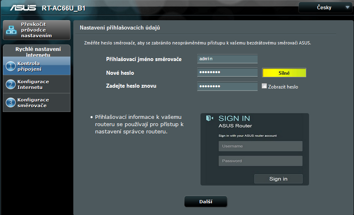
Task: Click the Zadejte heslo znovu field
Action: [x=227, y=86]
